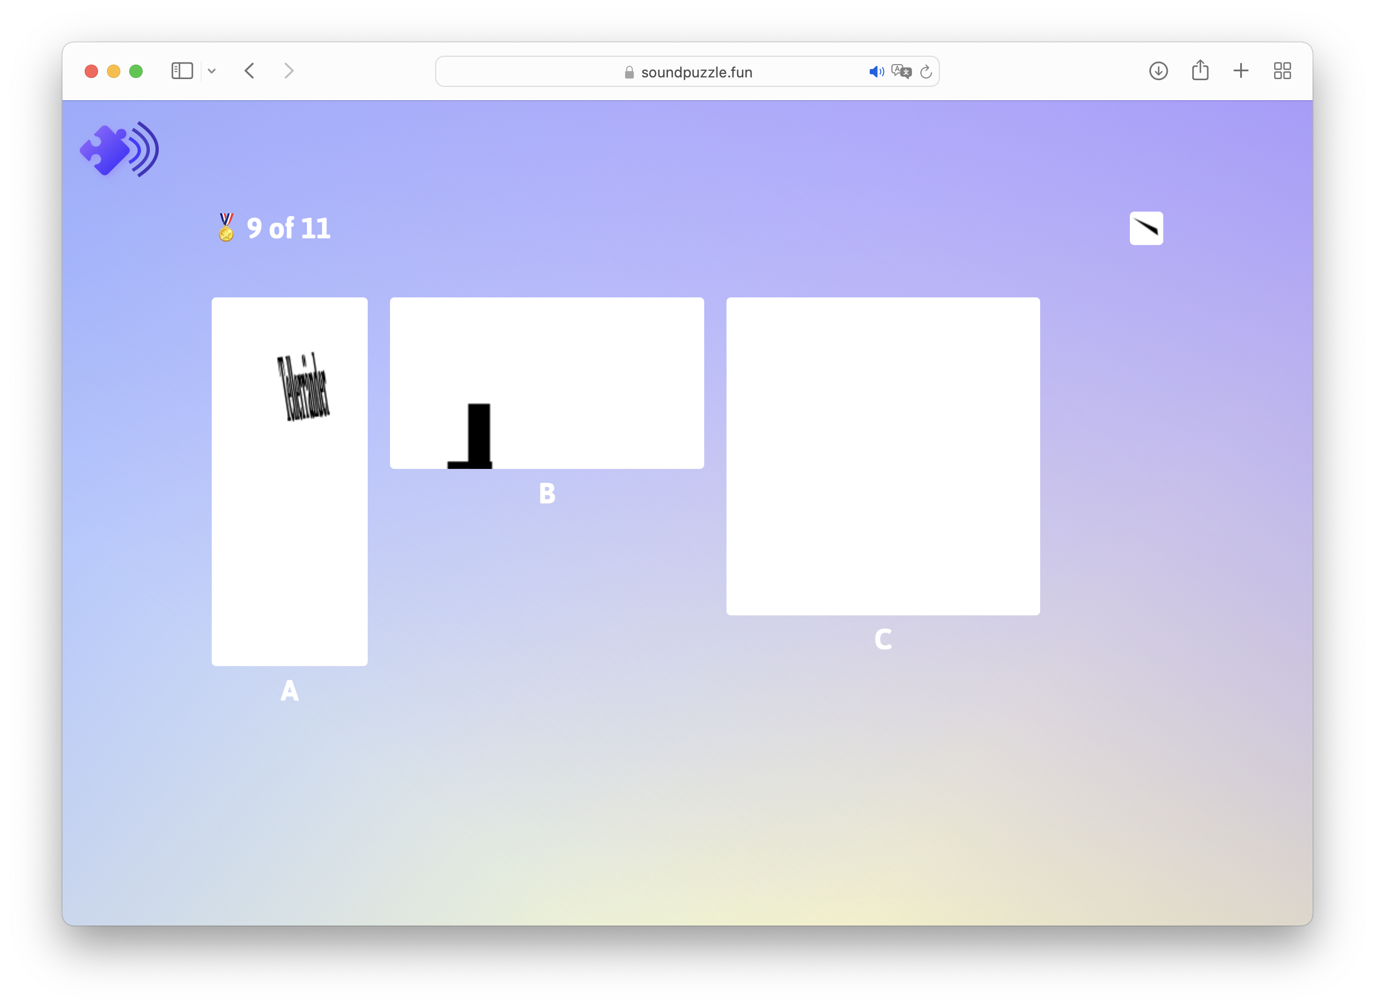Open the Share menu

coord(1200,70)
